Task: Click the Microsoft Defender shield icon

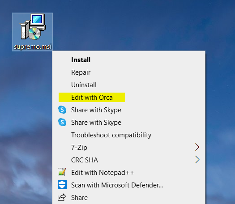Action: (x=62, y=185)
